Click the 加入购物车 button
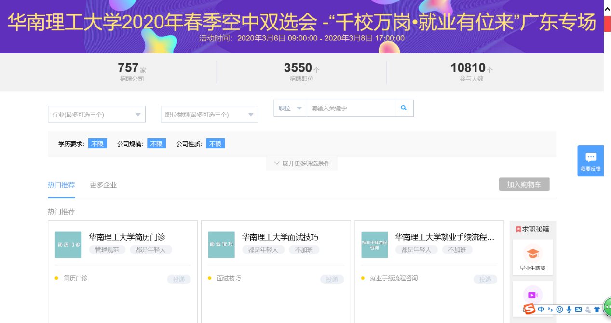 pos(524,185)
